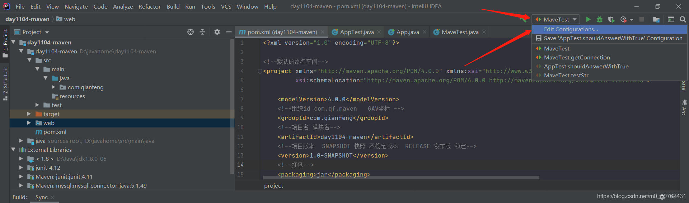
Task: Click the editor horizontal scrollbar
Action: 401,178
